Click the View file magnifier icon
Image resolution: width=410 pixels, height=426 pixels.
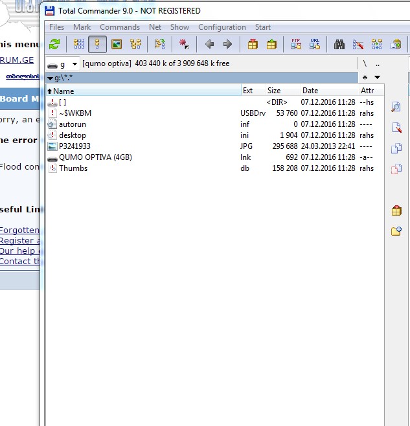(396, 106)
